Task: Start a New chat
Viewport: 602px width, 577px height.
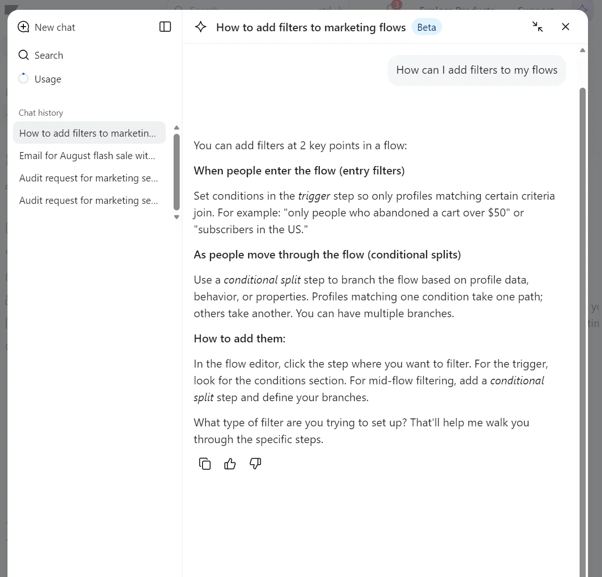Action: [x=47, y=27]
